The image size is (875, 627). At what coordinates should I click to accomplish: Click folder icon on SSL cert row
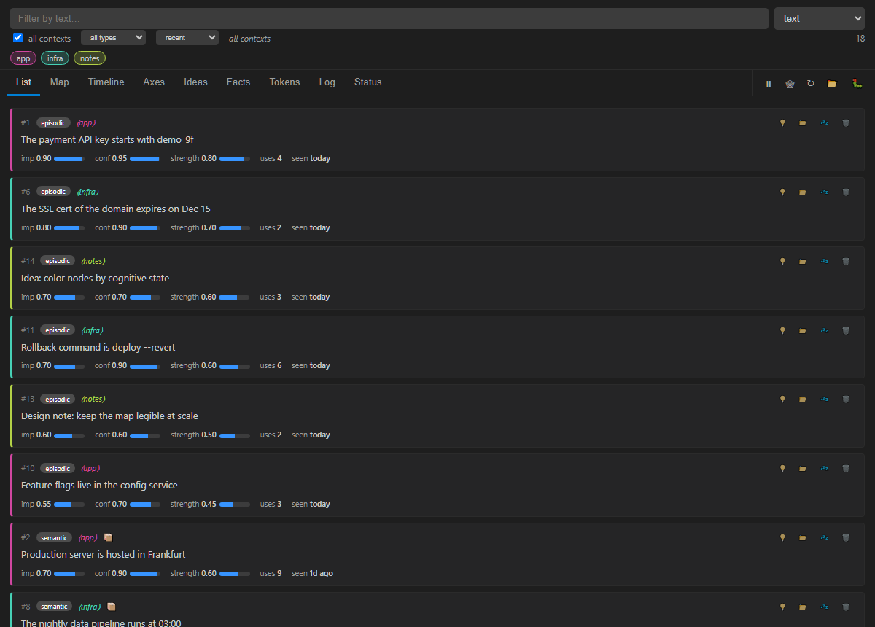coord(803,192)
